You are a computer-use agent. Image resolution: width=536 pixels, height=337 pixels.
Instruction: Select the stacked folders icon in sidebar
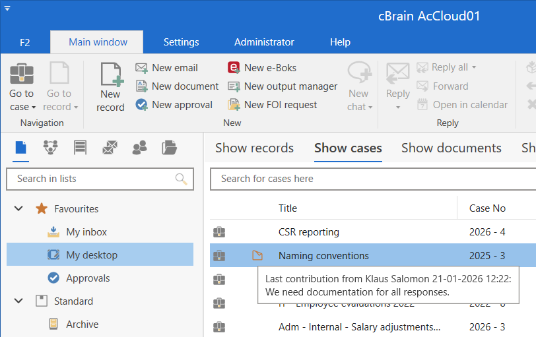[x=169, y=148]
